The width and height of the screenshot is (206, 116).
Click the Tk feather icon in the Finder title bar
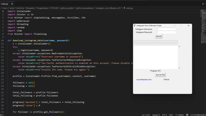(135, 26)
